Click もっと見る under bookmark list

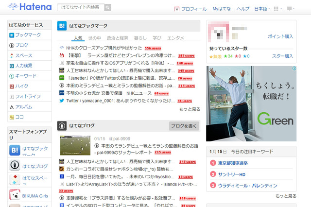190,109
